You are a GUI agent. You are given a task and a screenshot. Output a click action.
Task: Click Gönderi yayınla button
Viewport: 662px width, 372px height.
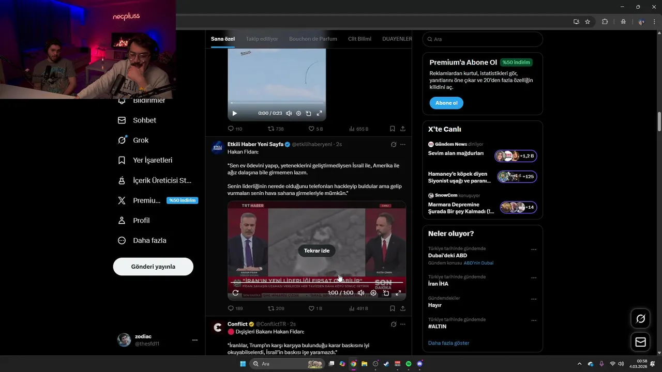pyautogui.click(x=153, y=267)
